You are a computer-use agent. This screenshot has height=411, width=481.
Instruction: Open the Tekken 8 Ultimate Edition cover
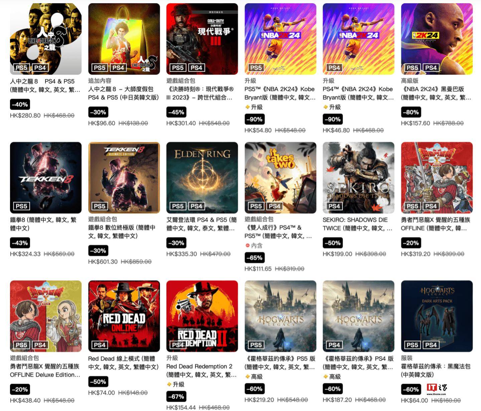click(x=124, y=178)
